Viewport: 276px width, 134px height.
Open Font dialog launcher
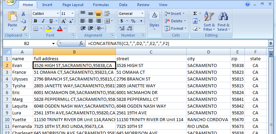point(73,35)
